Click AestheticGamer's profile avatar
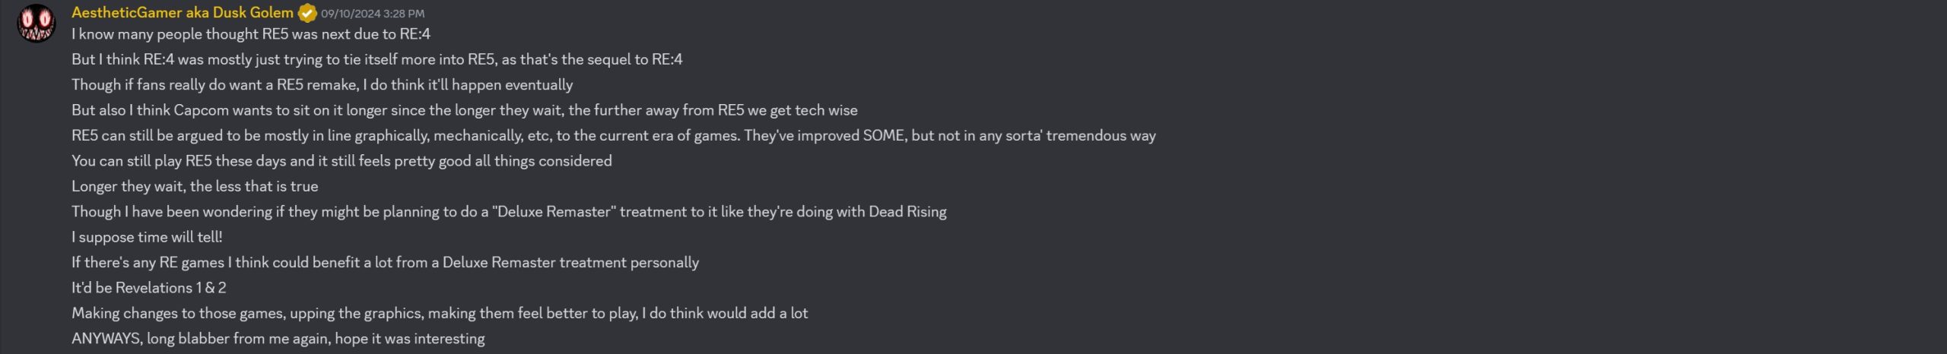Viewport: 1947px width, 354px height. 36,24
